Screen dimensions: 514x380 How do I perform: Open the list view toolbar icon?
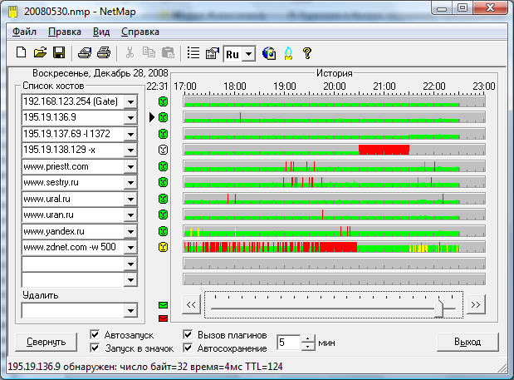[x=193, y=52]
